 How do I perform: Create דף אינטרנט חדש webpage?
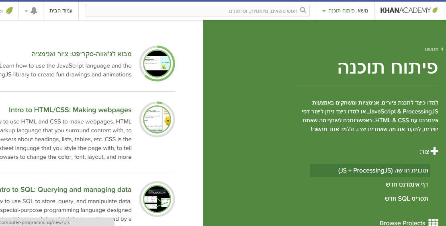click(x=407, y=185)
